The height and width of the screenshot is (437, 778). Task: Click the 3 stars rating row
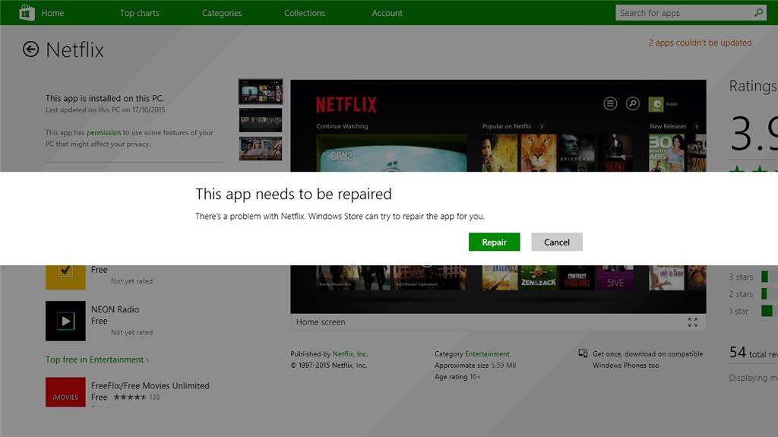tap(753, 277)
